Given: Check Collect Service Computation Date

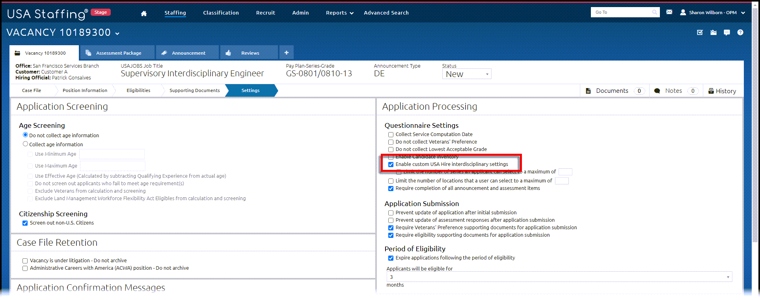Looking at the screenshot, I should 391,134.
